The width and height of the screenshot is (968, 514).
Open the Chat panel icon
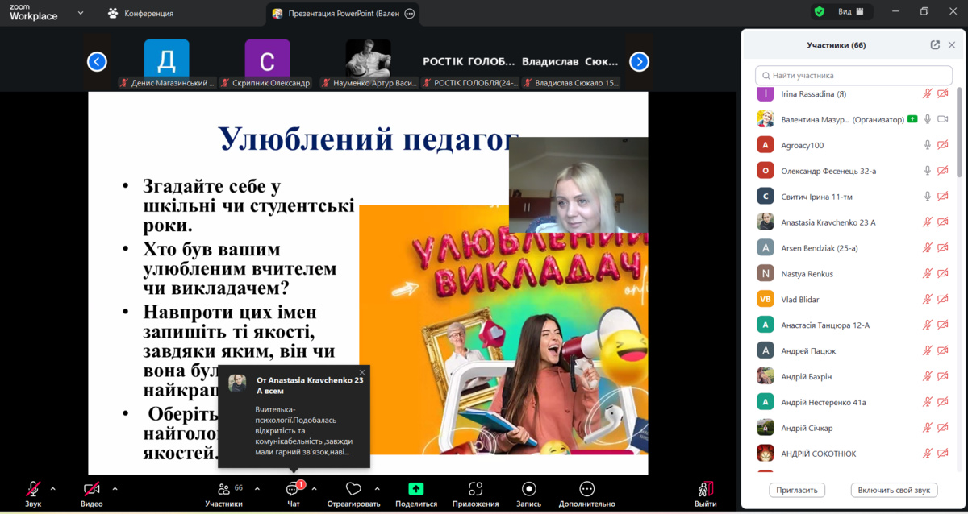tap(293, 489)
